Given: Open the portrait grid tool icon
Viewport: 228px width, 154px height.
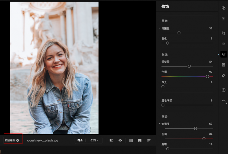Looking at the screenshot, I should click(x=223, y=65).
